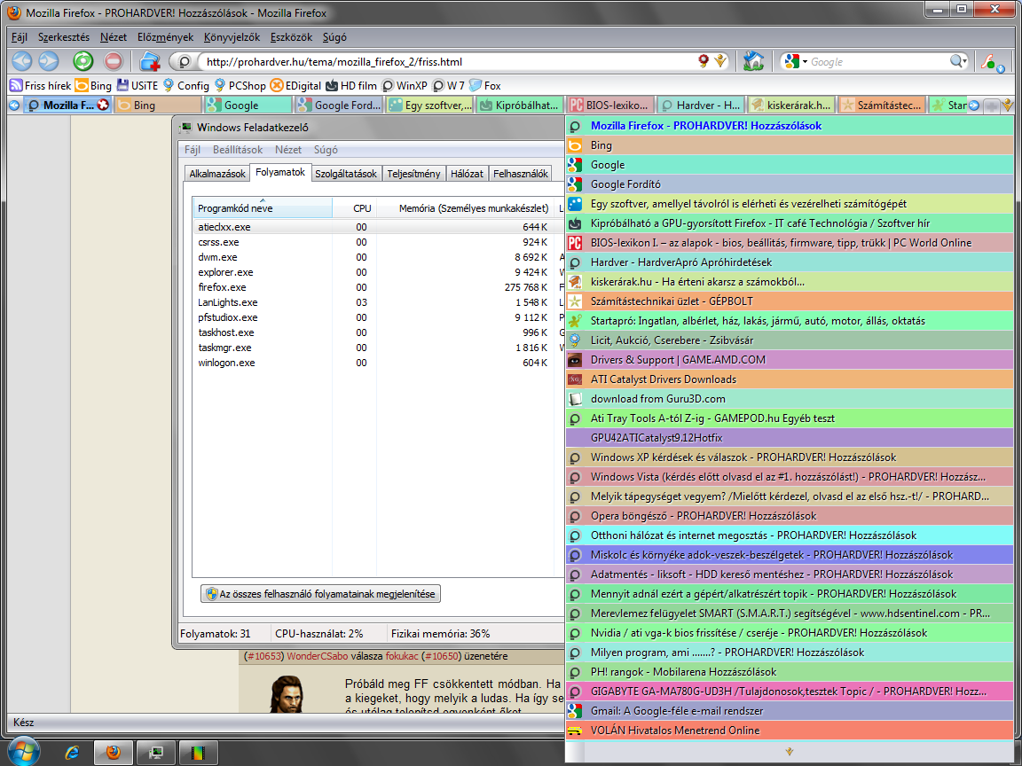Open new tab using folder-plus icon
The image size is (1022, 766).
150,61
